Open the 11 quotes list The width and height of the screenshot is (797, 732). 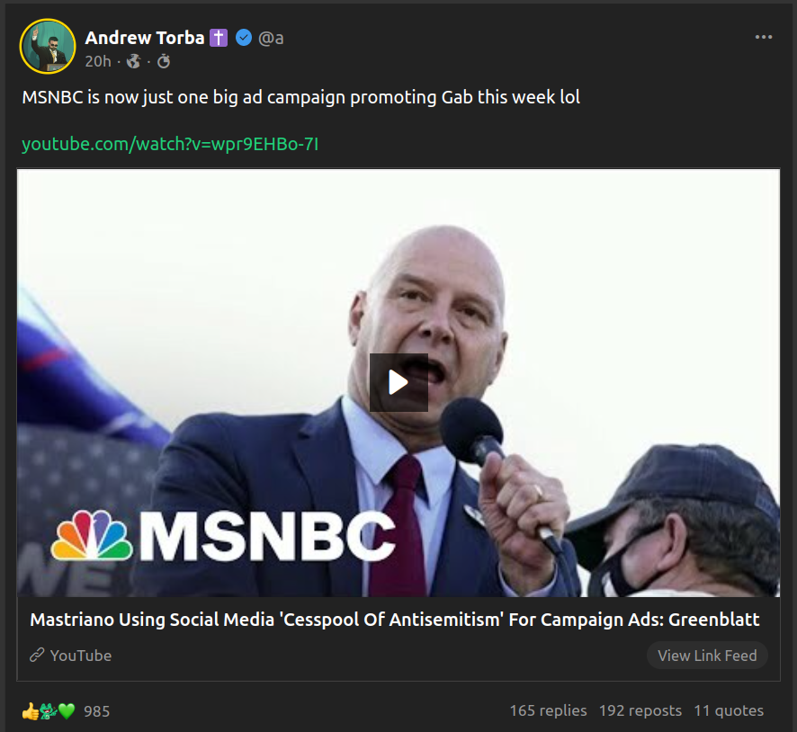[x=728, y=710]
